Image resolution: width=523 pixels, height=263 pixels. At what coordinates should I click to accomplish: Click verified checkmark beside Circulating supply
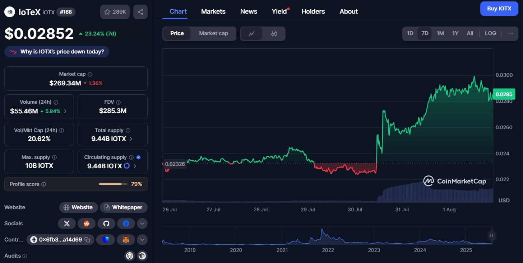(x=139, y=158)
